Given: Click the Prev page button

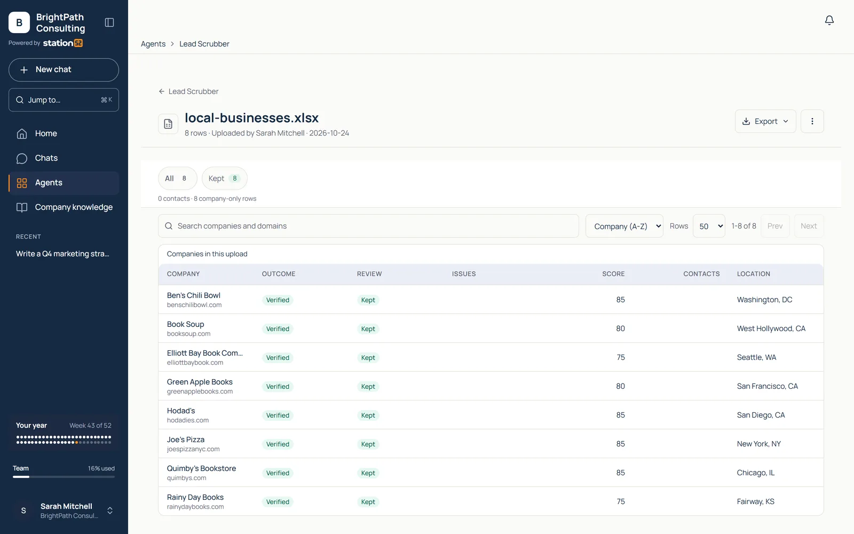Looking at the screenshot, I should (775, 226).
